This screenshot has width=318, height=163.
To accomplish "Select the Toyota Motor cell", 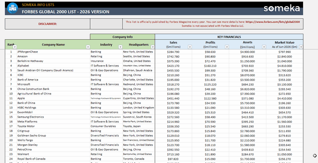I will (53, 126).
